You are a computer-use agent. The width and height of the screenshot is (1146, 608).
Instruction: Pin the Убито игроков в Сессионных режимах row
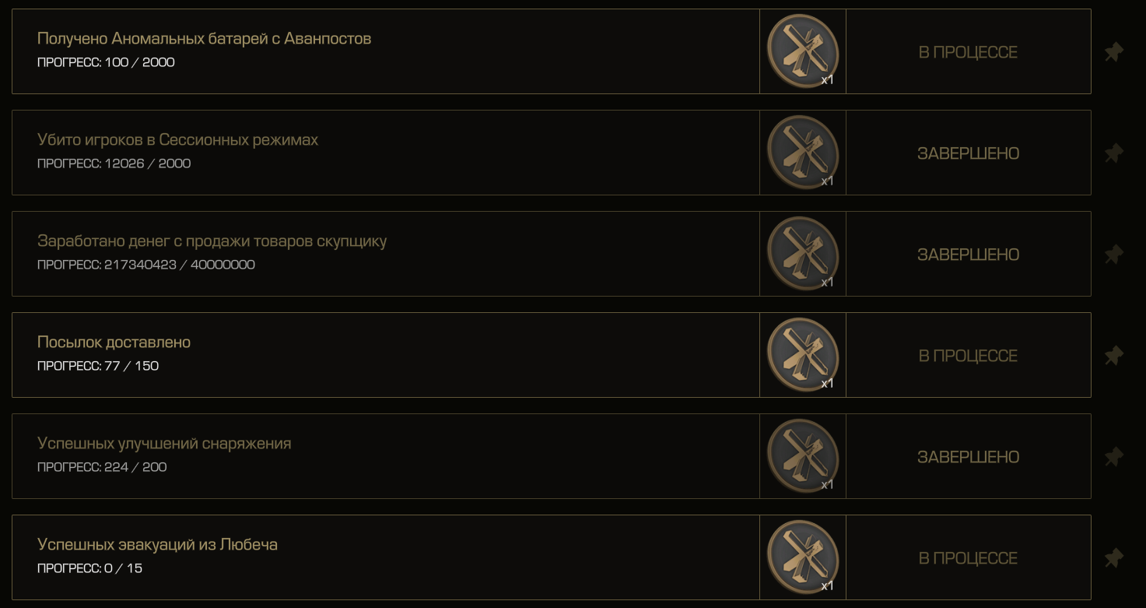[x=1114, y=153]
